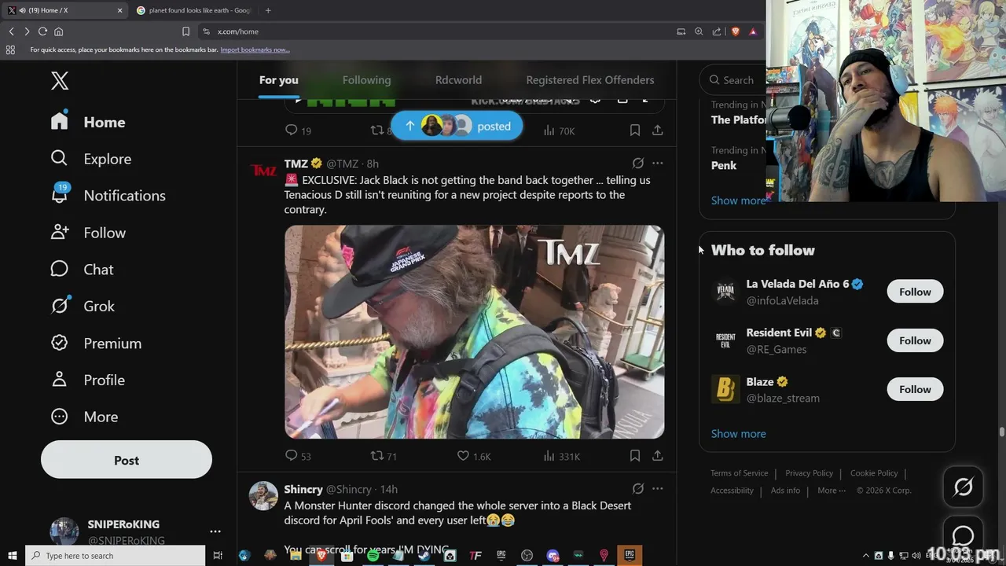Screen dimensions: 1006x566
Task: Open Terms of Service link
Action: tap(739, 473)
